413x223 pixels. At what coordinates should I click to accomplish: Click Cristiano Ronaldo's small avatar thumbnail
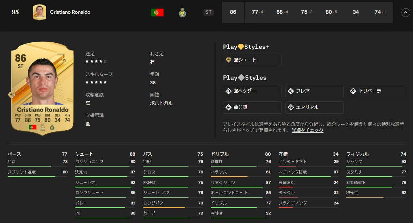click(x=39, y=12)
